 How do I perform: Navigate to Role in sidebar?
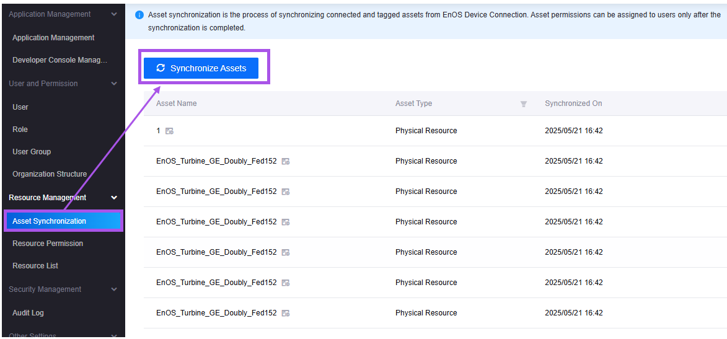[x=20, y=130]
